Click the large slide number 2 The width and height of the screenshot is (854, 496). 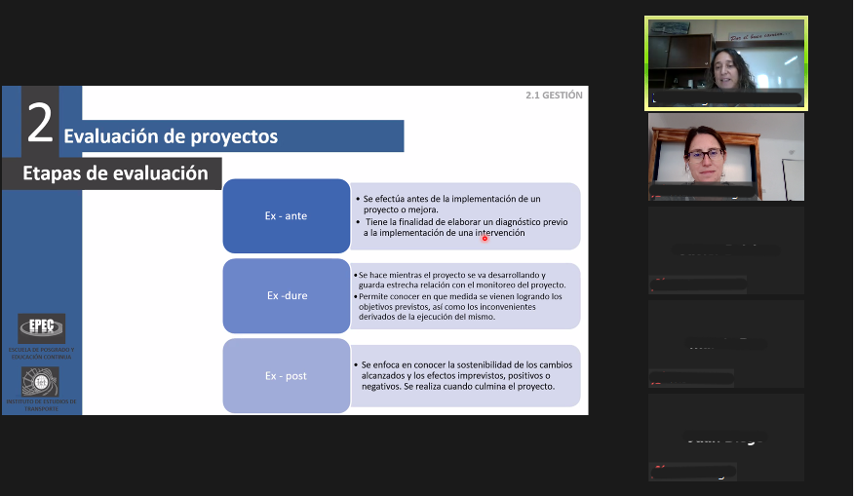tap(40, 123)
